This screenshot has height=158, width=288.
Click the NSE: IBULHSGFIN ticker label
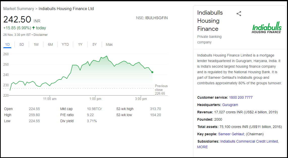pyautogui.click(x=152, y=18)
